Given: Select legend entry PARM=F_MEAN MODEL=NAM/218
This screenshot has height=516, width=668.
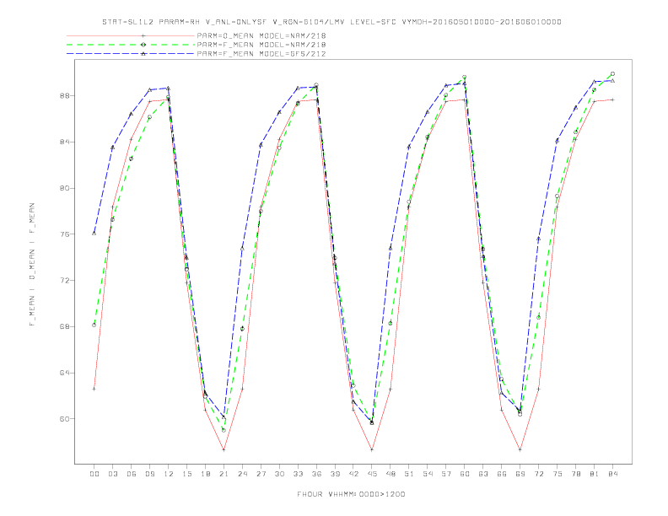Looking at the screenshot, I should [261, 45].
